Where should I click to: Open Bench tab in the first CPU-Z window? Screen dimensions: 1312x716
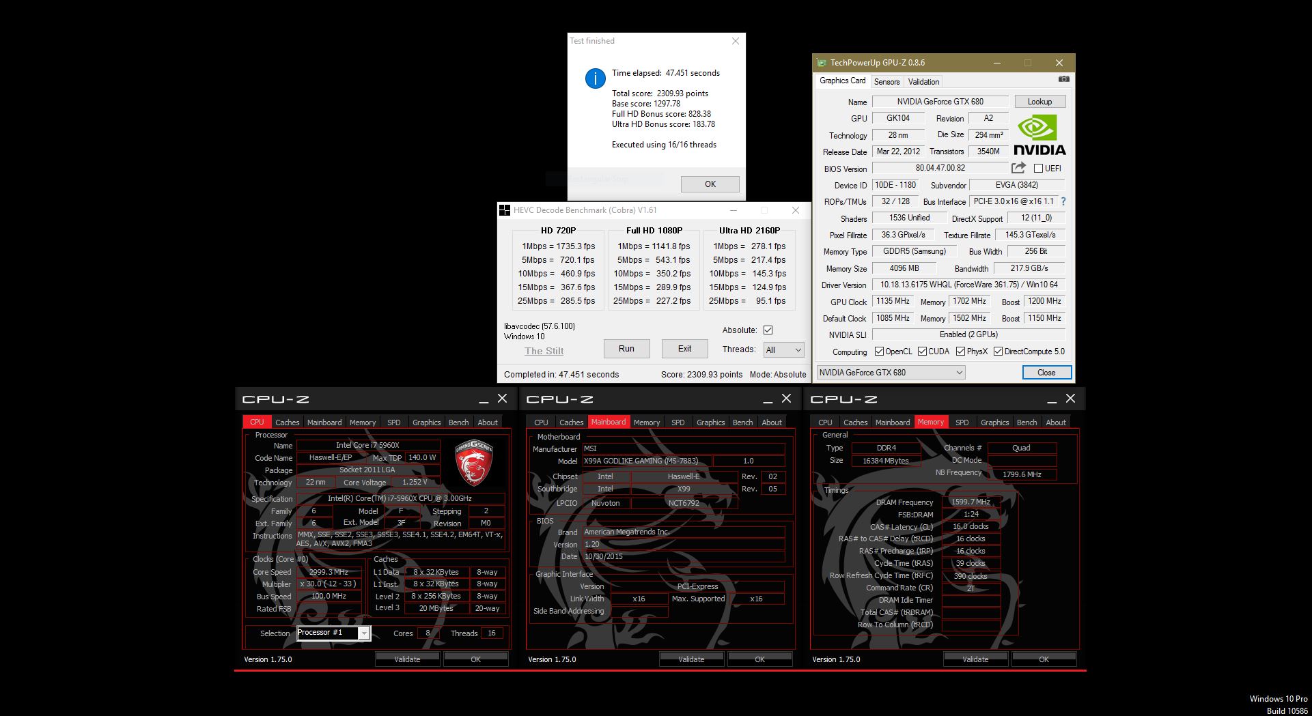point(458,423)
